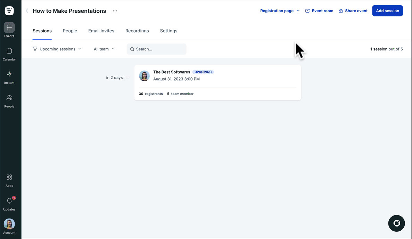This screenshot has width=412, height=239.
Task: Switch to the Email invites tab
Action: pyautogui.click(x=101, y=31)
